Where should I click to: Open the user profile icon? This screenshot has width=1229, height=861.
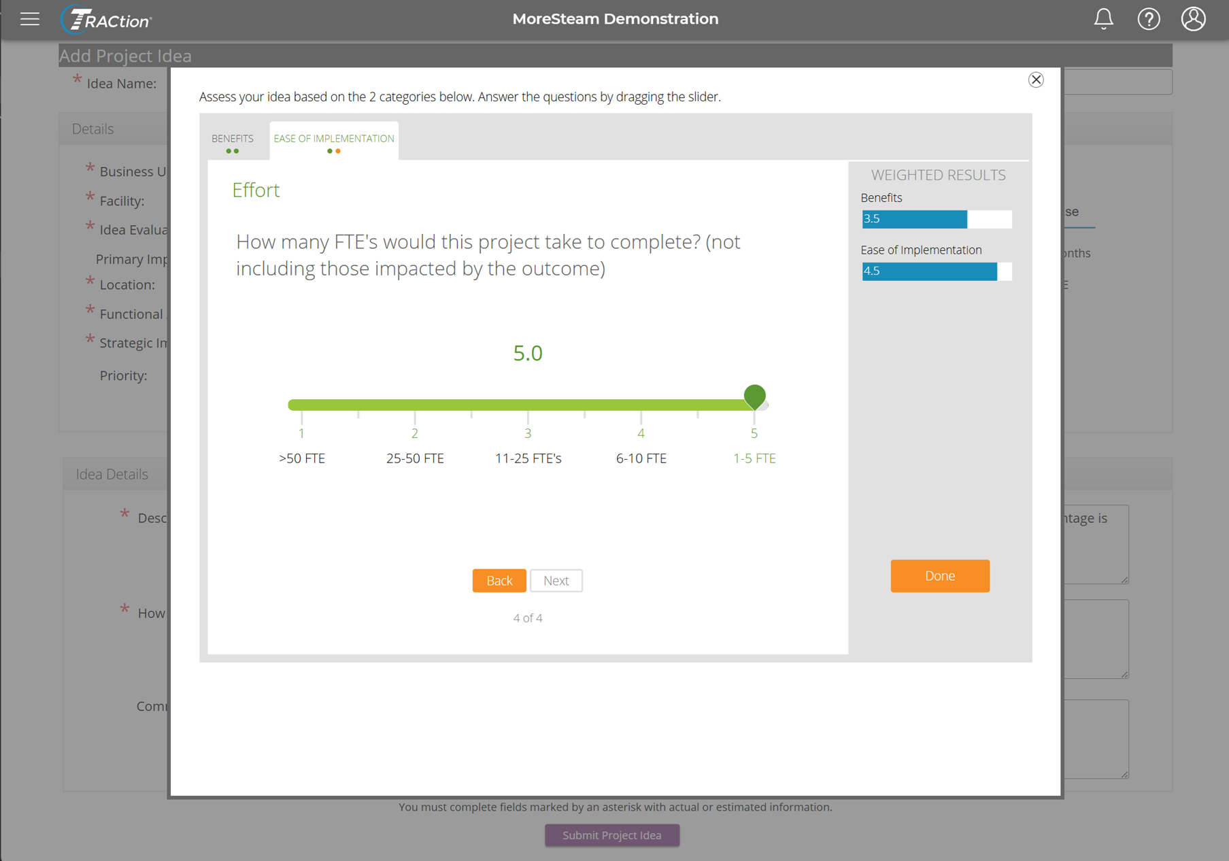click(x=1193, y=19)
